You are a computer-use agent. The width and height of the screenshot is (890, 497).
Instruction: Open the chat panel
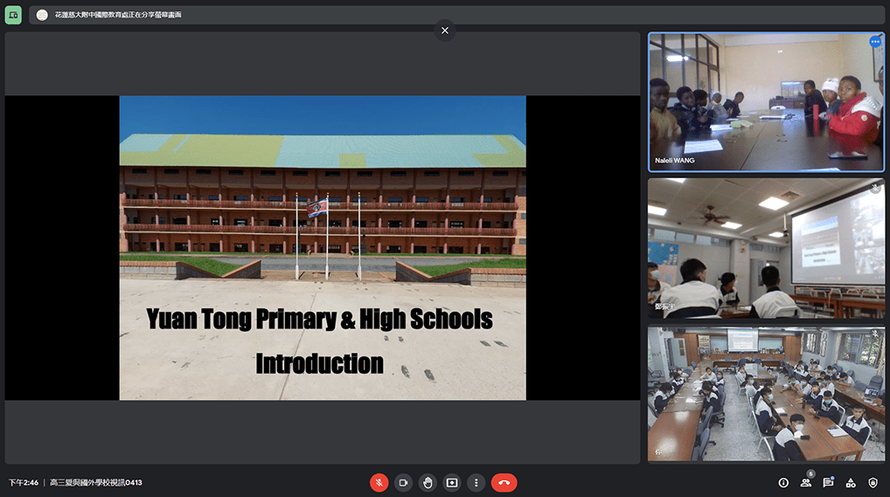(828, 482)
